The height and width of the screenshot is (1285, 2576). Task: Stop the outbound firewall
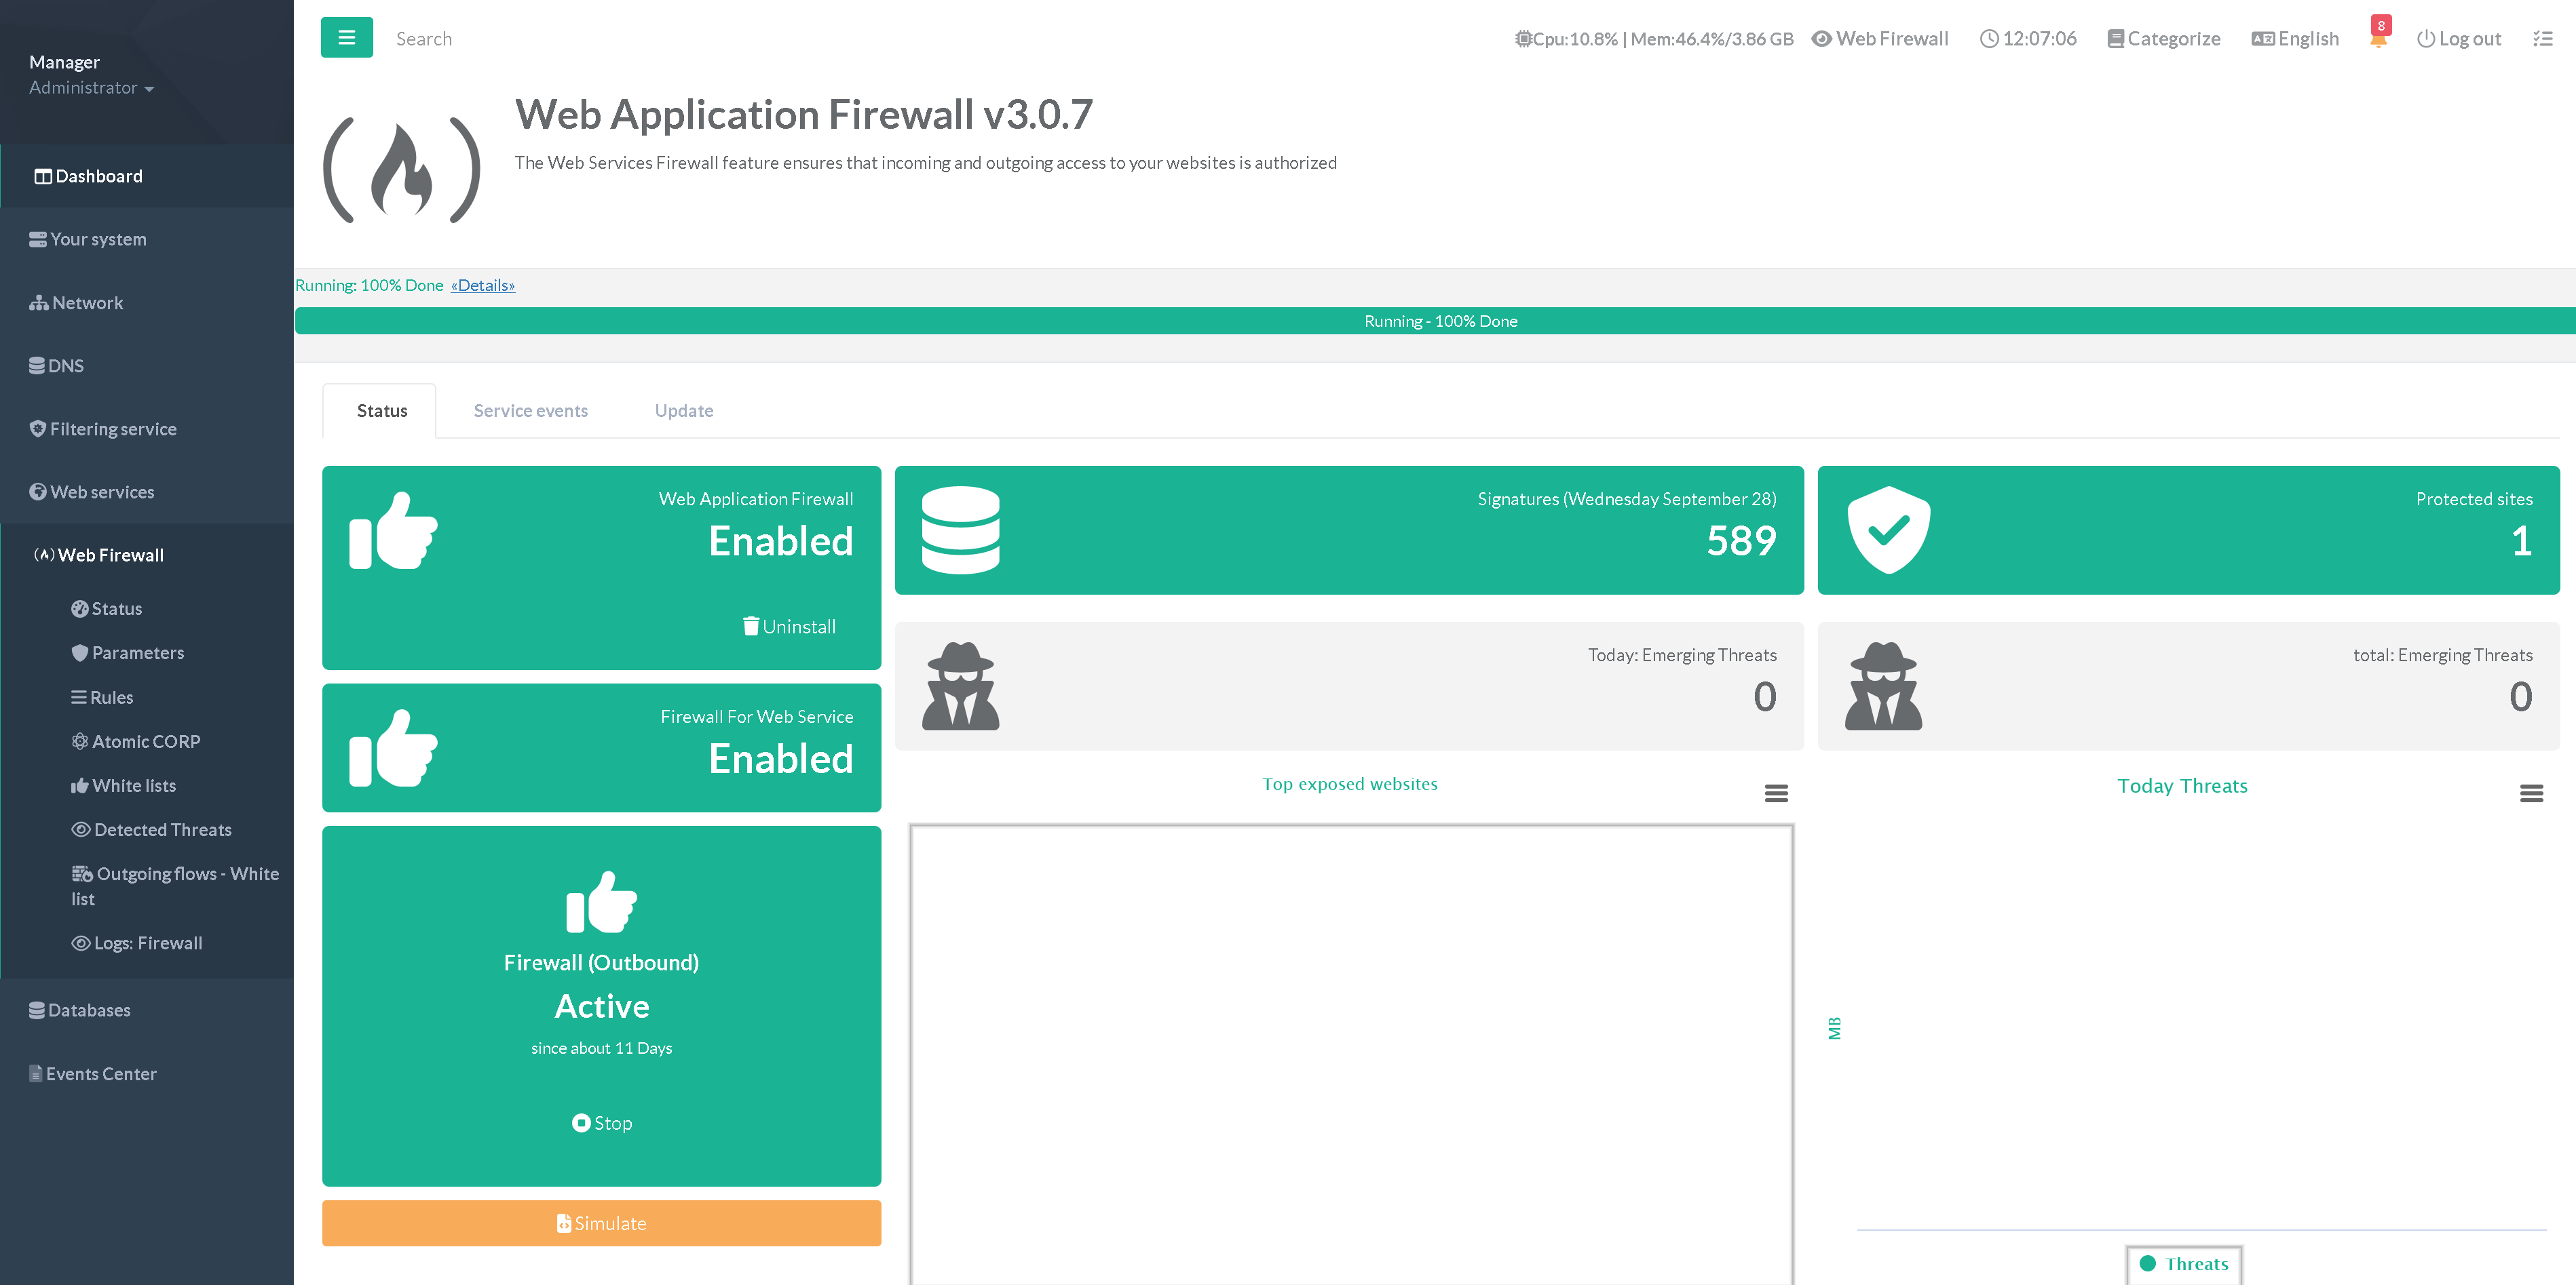pyautogui.click(x=602, y=1123)
